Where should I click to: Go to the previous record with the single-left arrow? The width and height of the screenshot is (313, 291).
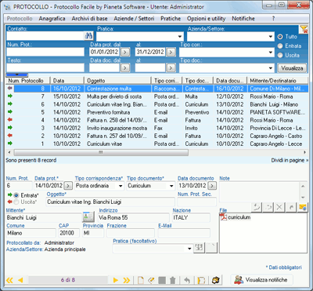point(20,280)
